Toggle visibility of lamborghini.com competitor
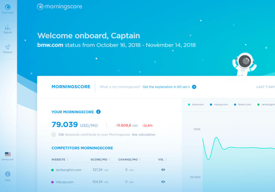275x192 pixels. coord(163,170)
